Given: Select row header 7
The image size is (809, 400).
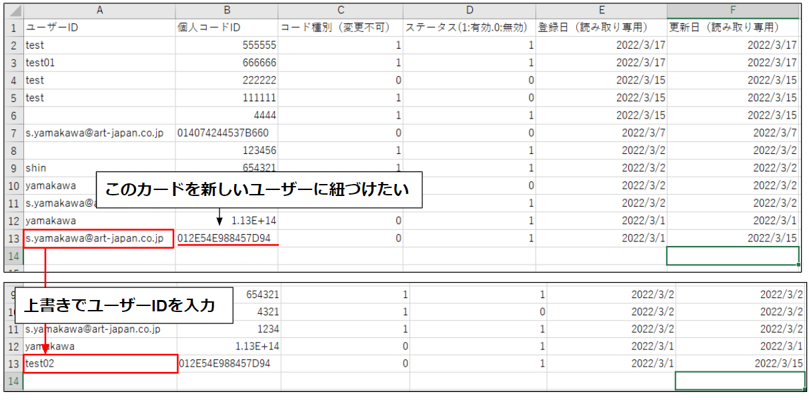Looking at the screenshot, I should [x=13, y=133].
